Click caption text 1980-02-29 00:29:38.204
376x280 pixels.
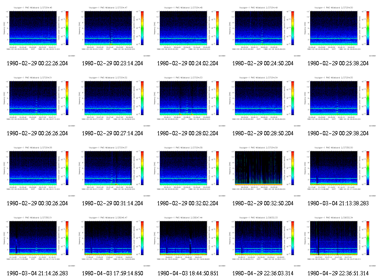[338, 133]
